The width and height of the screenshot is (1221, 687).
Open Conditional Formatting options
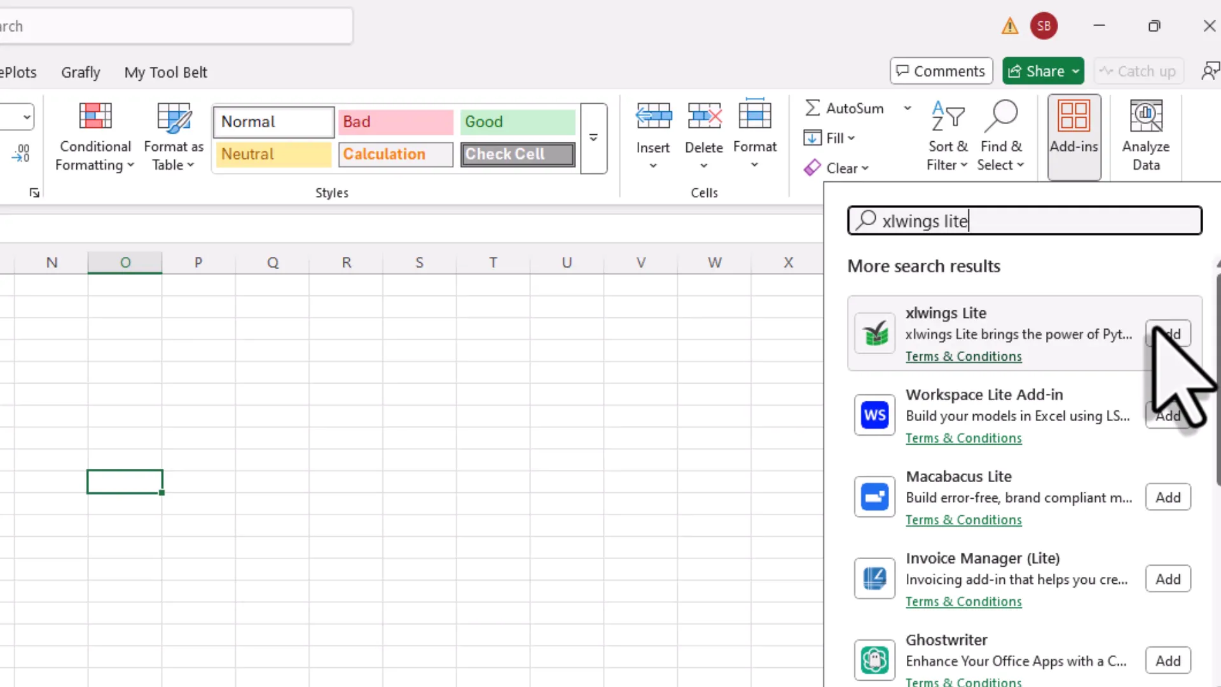94,136
